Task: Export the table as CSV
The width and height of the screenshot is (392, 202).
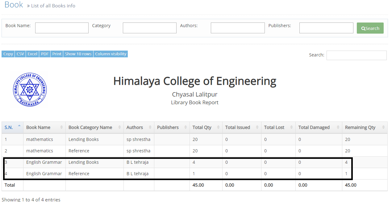Action: point(20,54)
